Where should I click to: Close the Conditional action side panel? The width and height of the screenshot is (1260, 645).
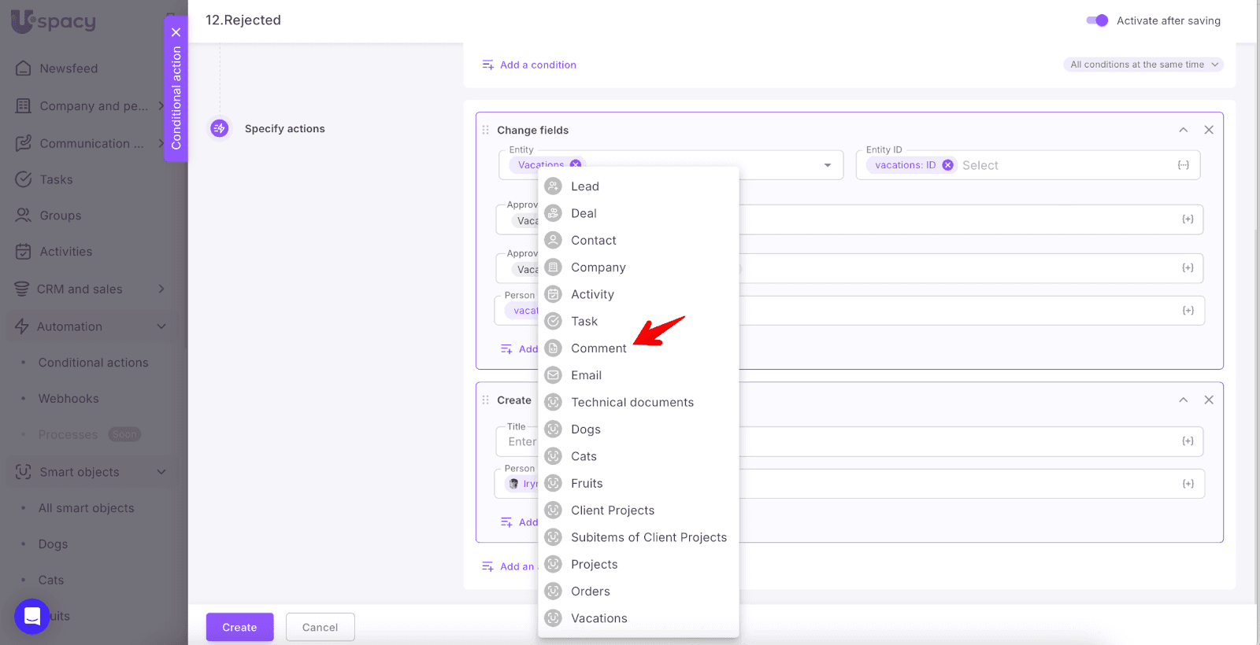[176, 32]
